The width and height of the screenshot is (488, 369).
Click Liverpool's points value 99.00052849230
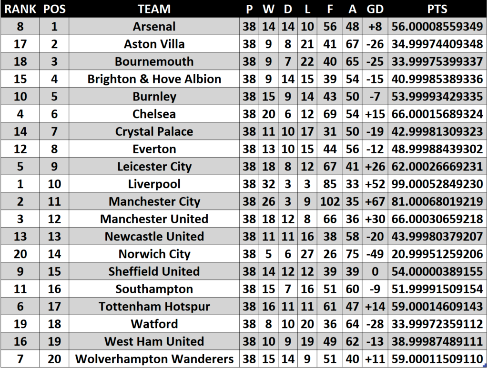coord(437,184)
